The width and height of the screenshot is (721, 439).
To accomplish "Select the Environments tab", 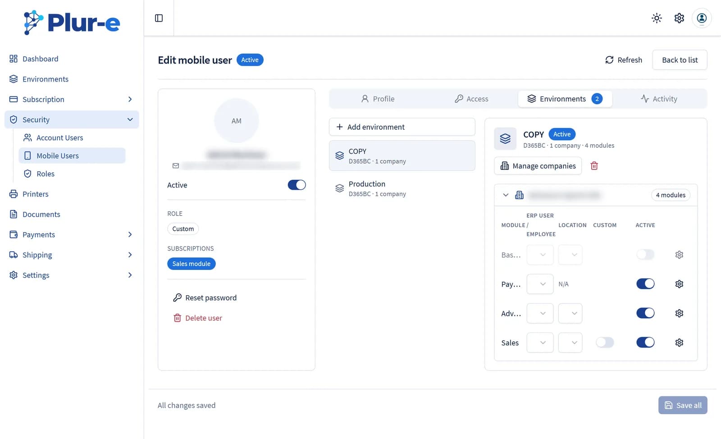I will (565, 99).
